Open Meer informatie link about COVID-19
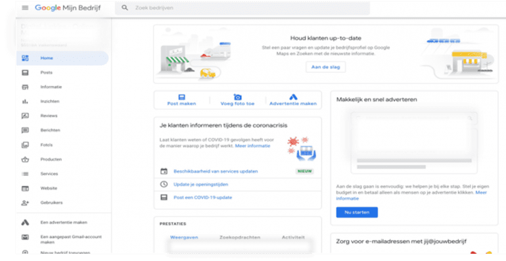 point(253,146)
